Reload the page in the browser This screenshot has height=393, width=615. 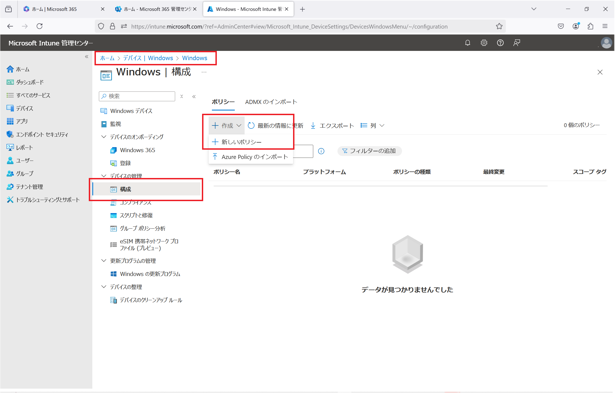pyautogui.click(x=39, y=26)
